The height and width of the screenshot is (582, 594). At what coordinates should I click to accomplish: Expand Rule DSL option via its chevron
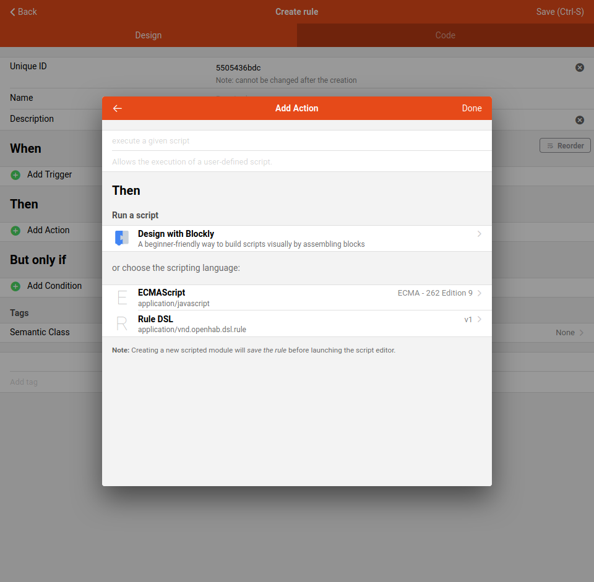(480, 319)
